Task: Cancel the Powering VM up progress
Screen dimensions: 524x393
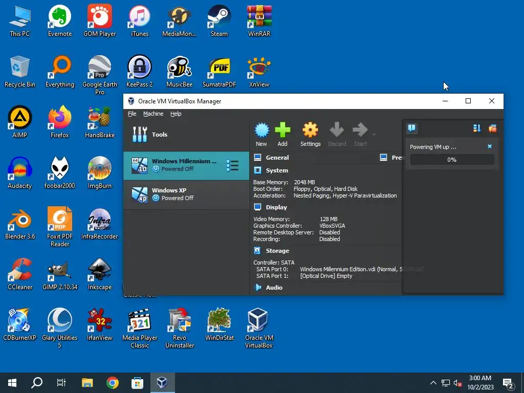Action: (490, 146)
